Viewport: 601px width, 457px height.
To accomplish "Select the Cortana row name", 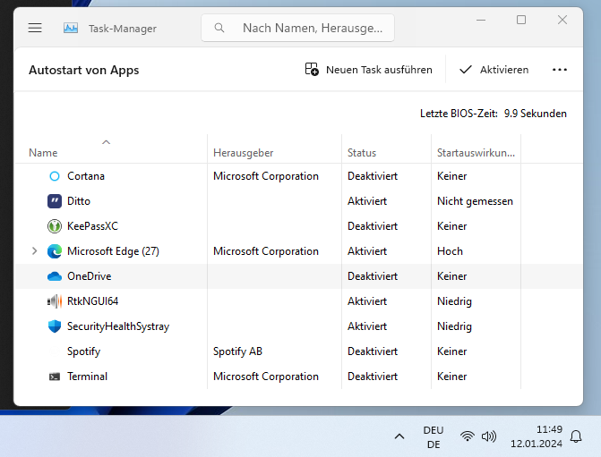I will (x=86, y=176).
